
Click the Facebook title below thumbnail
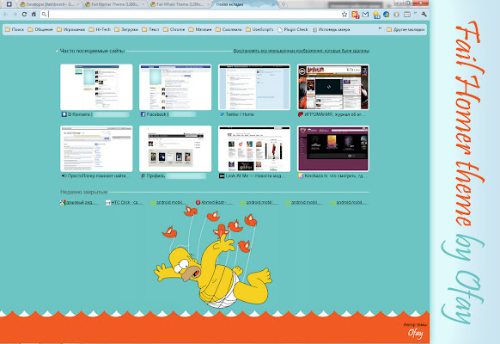pos(157,114)
